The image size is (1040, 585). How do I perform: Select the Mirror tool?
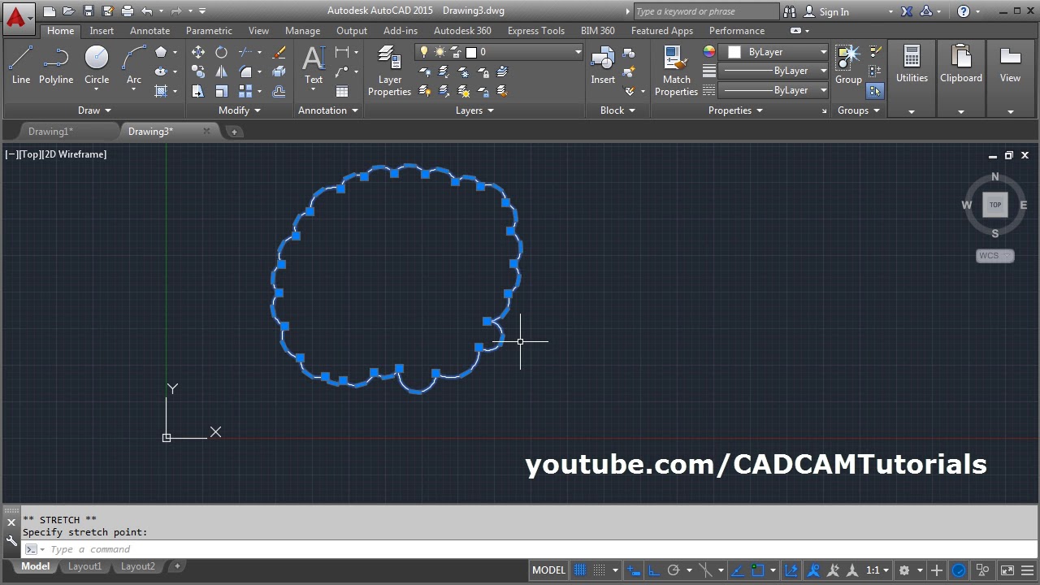221,71
